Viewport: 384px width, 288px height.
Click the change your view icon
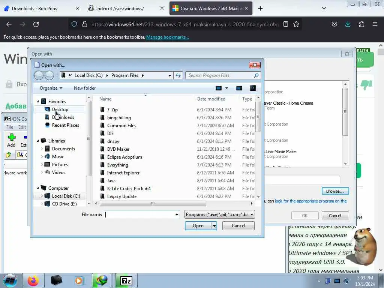(x=219, y=88)
